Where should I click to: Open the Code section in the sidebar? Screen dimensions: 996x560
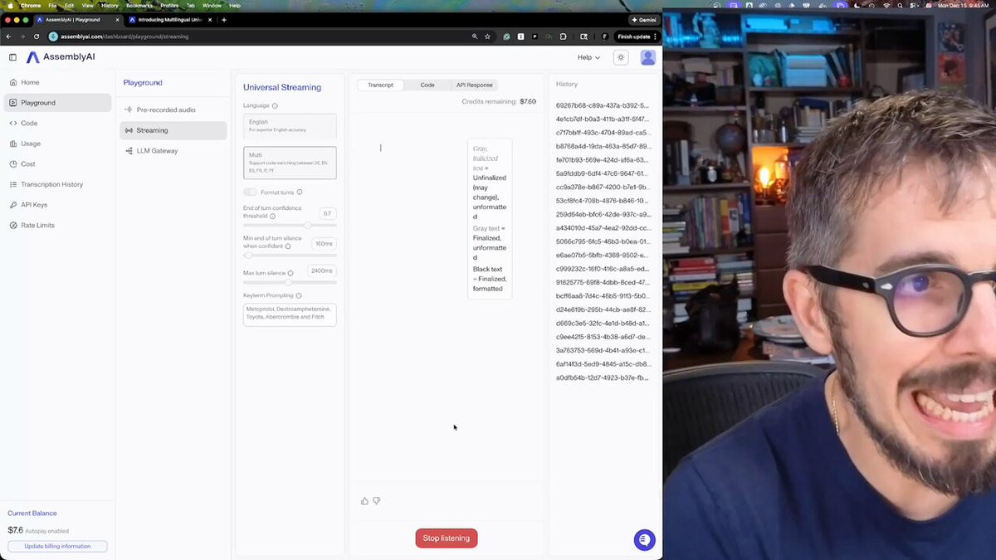pos(56,123)
